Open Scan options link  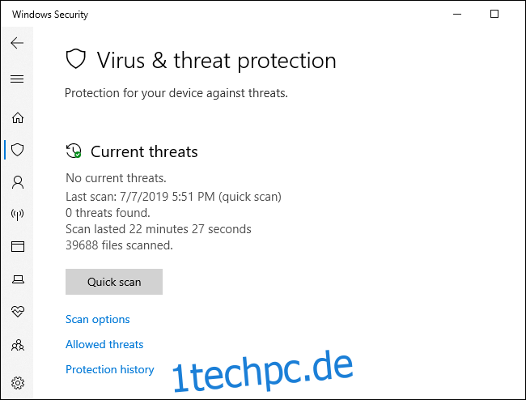click(x=98, y=319)
